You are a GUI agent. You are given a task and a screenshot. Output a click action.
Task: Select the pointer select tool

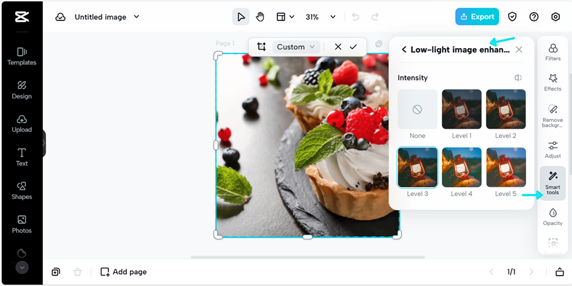pyautogui.click(x=241, y=17)
